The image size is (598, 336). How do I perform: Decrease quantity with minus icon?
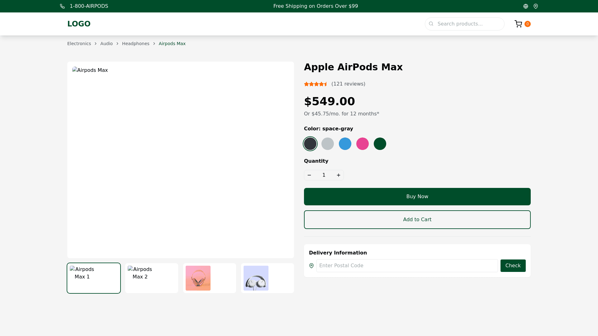coord(309,175)
